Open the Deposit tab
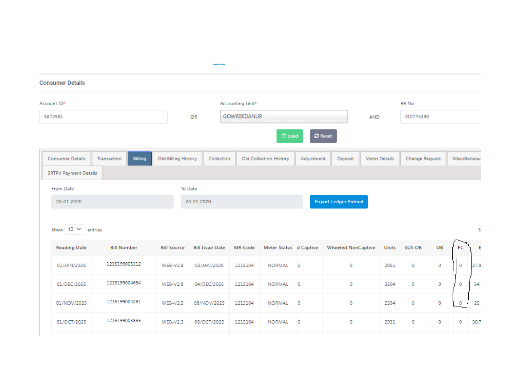Screen dimensions: 529x374 [x=345, y=158]
